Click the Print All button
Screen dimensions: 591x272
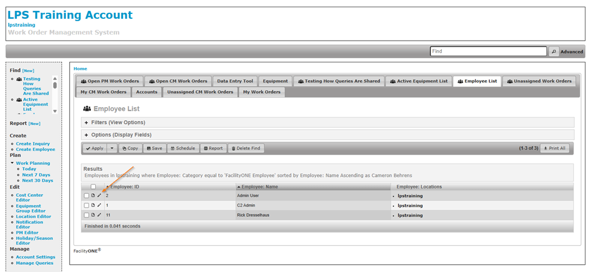point(554,148)
